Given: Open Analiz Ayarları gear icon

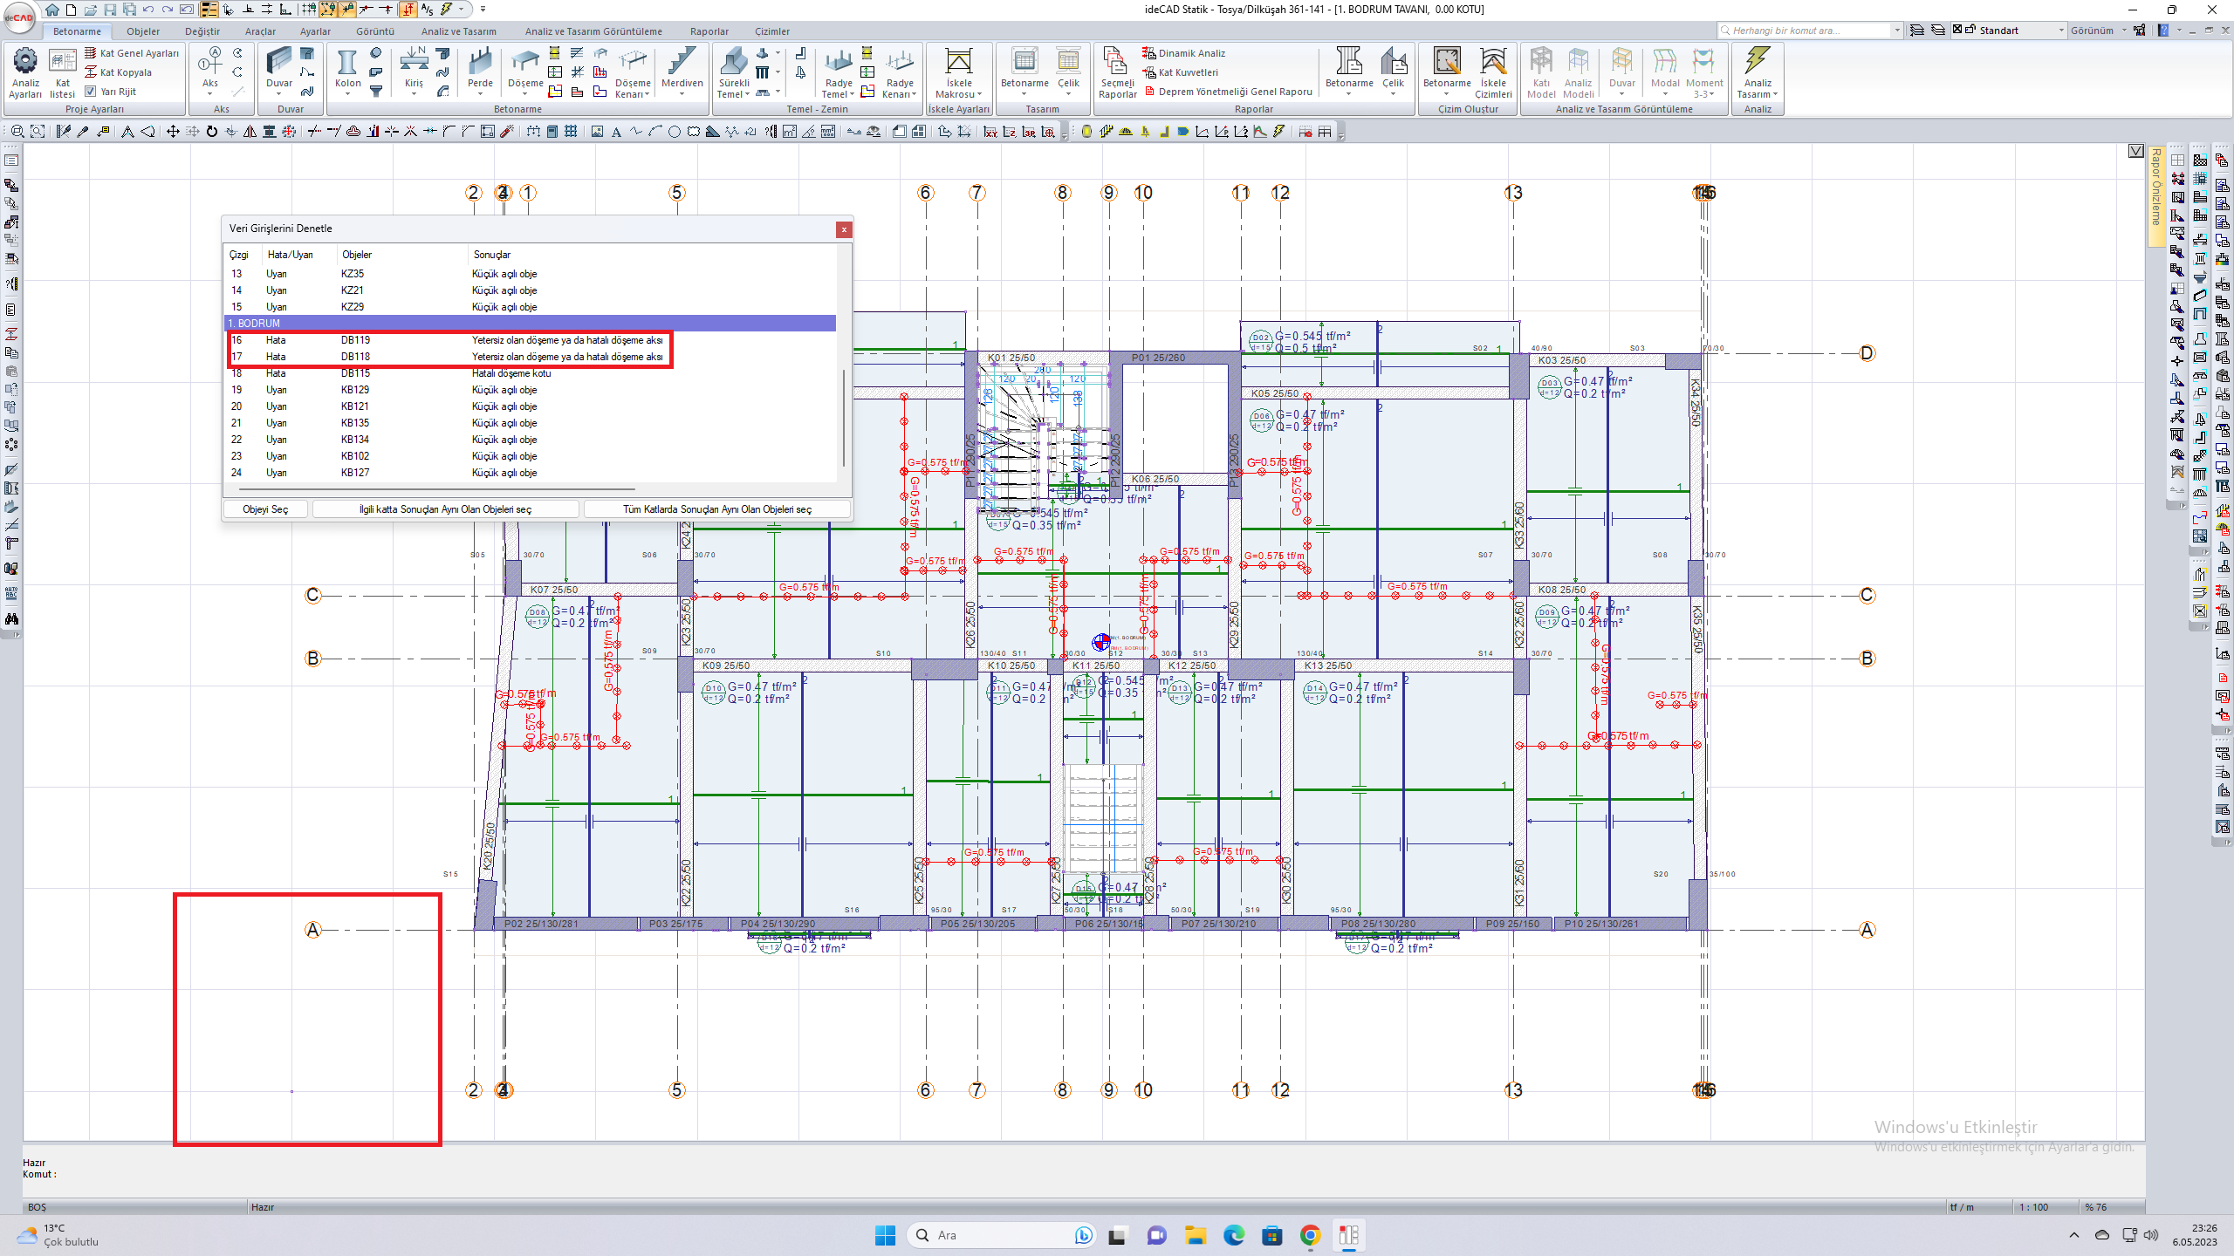Looking at the screenshot, I should pos(25,73).
